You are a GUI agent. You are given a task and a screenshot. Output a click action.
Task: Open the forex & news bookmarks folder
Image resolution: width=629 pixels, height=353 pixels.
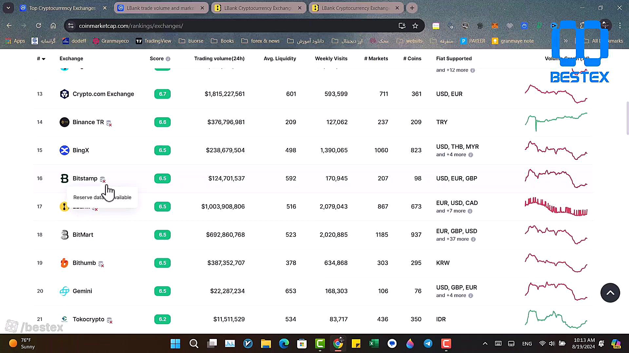tap(260, 41)
